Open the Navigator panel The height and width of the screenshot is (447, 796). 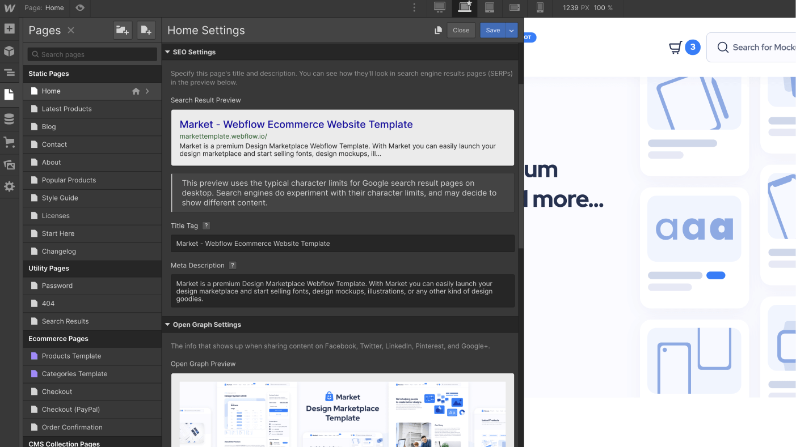[9, 73]
